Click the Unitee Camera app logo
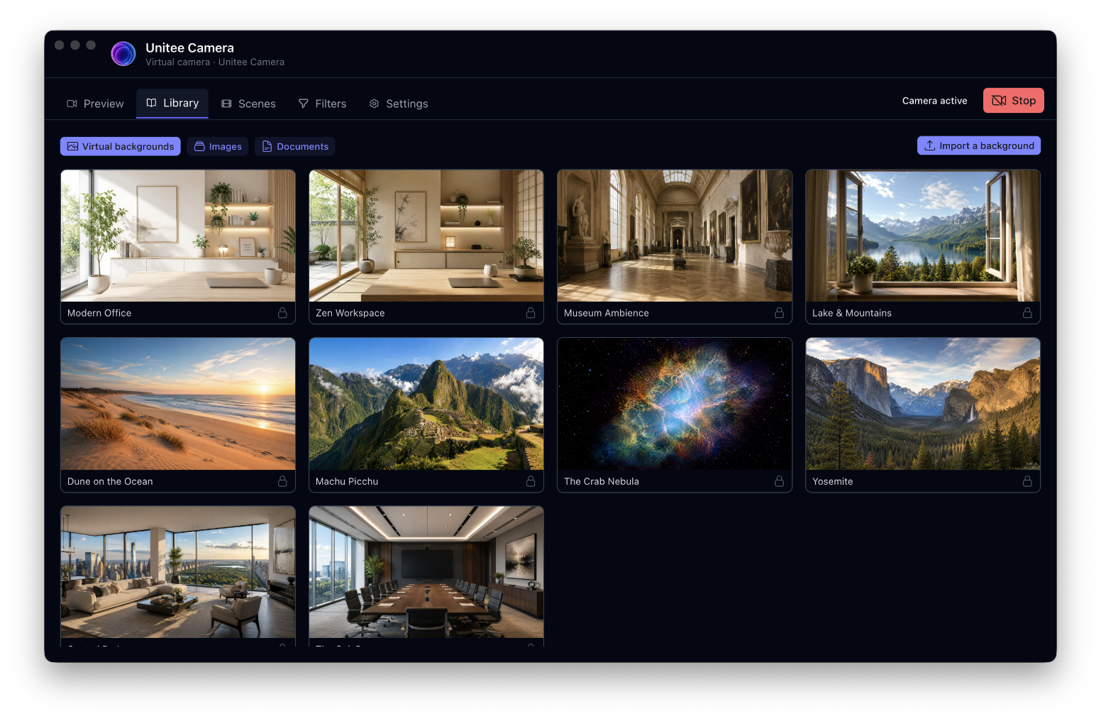The width and height of the screenshot is (1101, 721). [123, 54]
